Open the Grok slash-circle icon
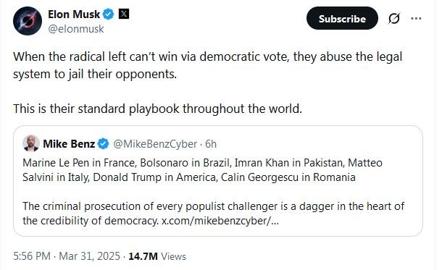The image size is (442, 270). click(393, 19)
